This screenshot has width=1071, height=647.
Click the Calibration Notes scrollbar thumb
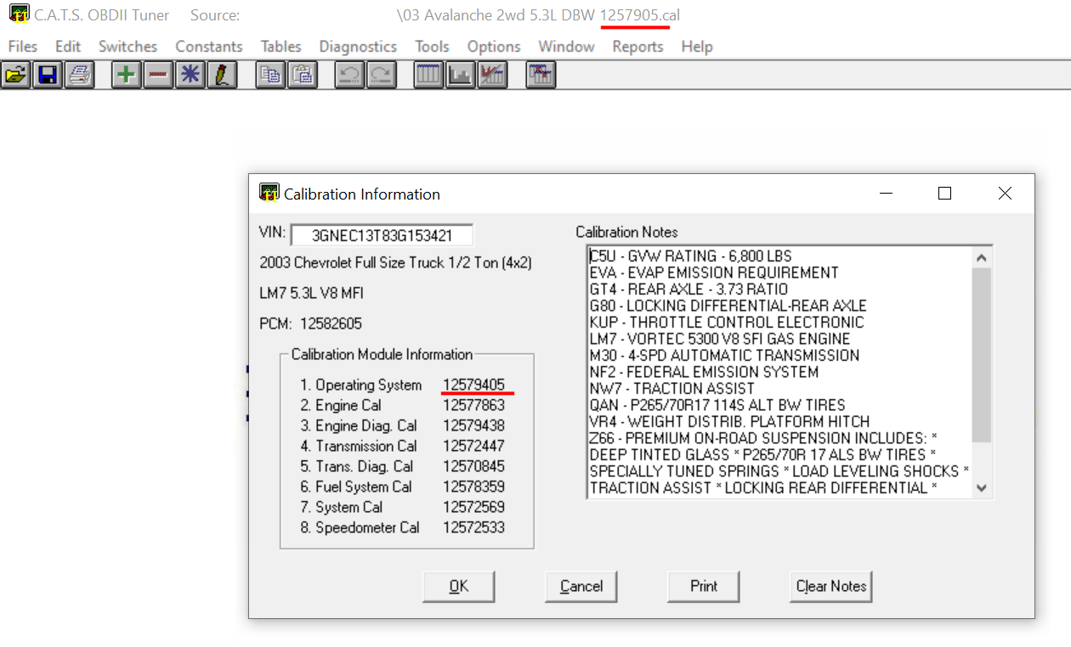coord(982,354)
